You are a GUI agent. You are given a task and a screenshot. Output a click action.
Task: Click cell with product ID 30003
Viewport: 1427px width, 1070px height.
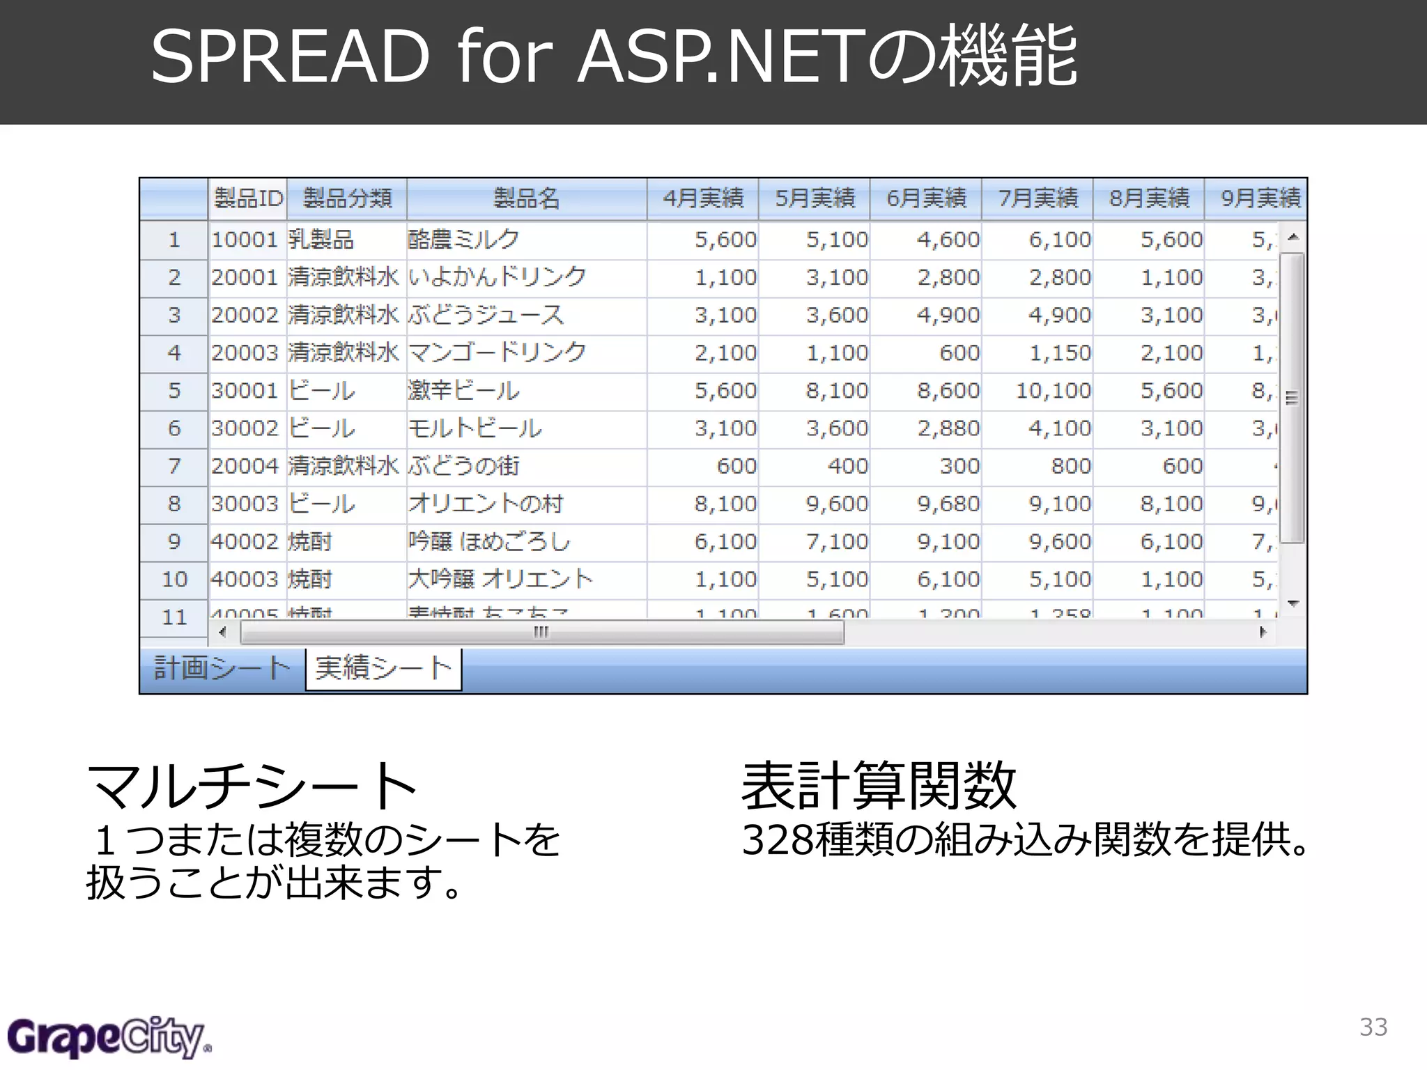click(247, 504)
